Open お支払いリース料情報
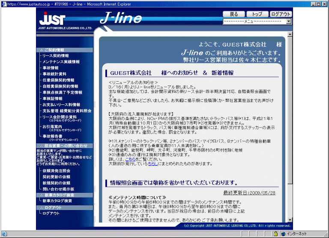Image resolution: width=329 pixels, height=238 pixels. [61, 104]
